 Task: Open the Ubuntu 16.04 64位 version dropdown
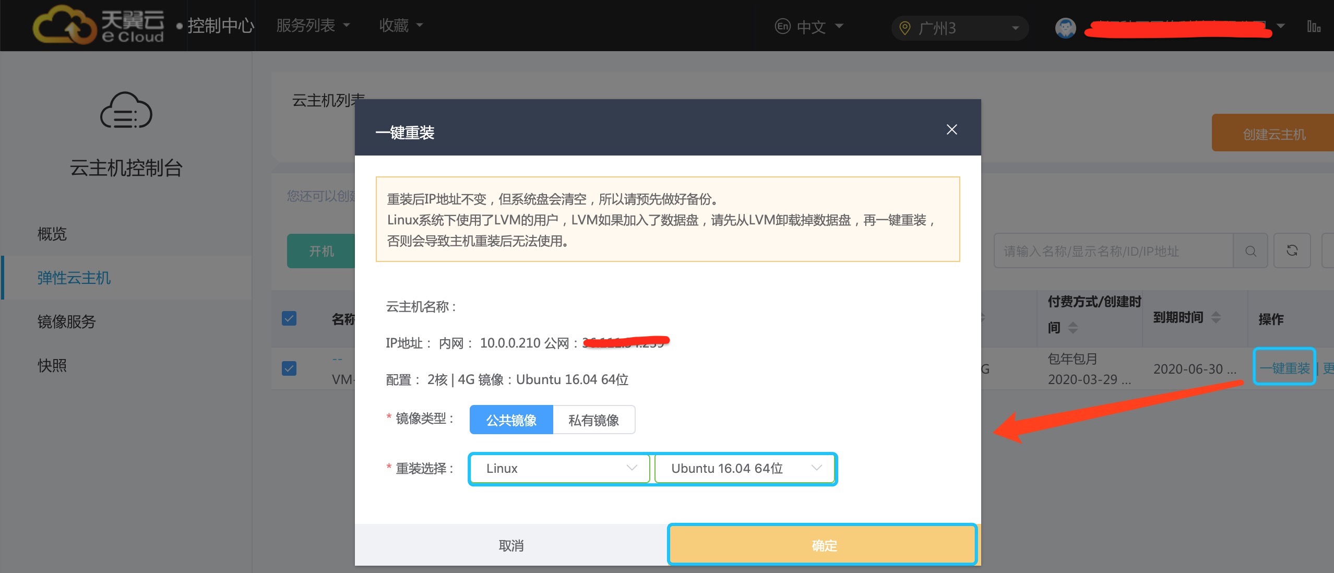(x=745, y=468)
